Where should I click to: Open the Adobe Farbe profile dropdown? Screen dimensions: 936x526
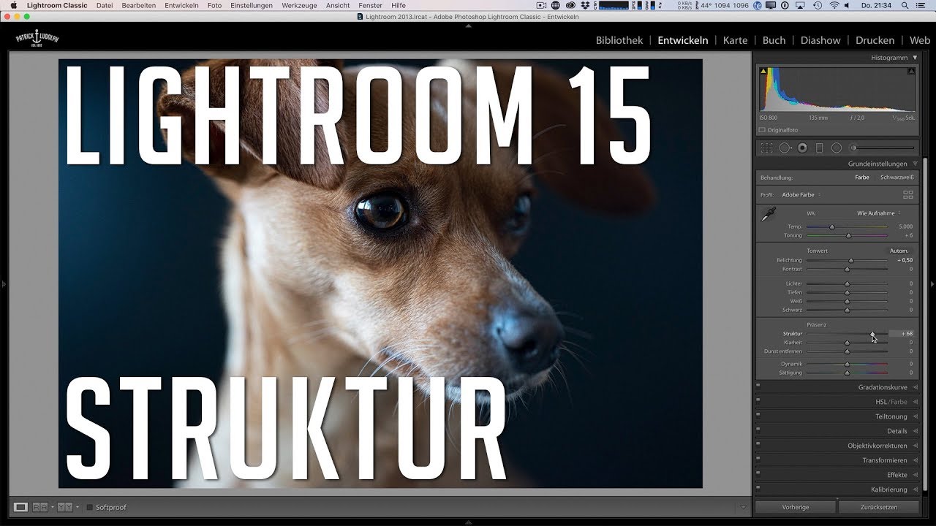[x=801, y=195]
